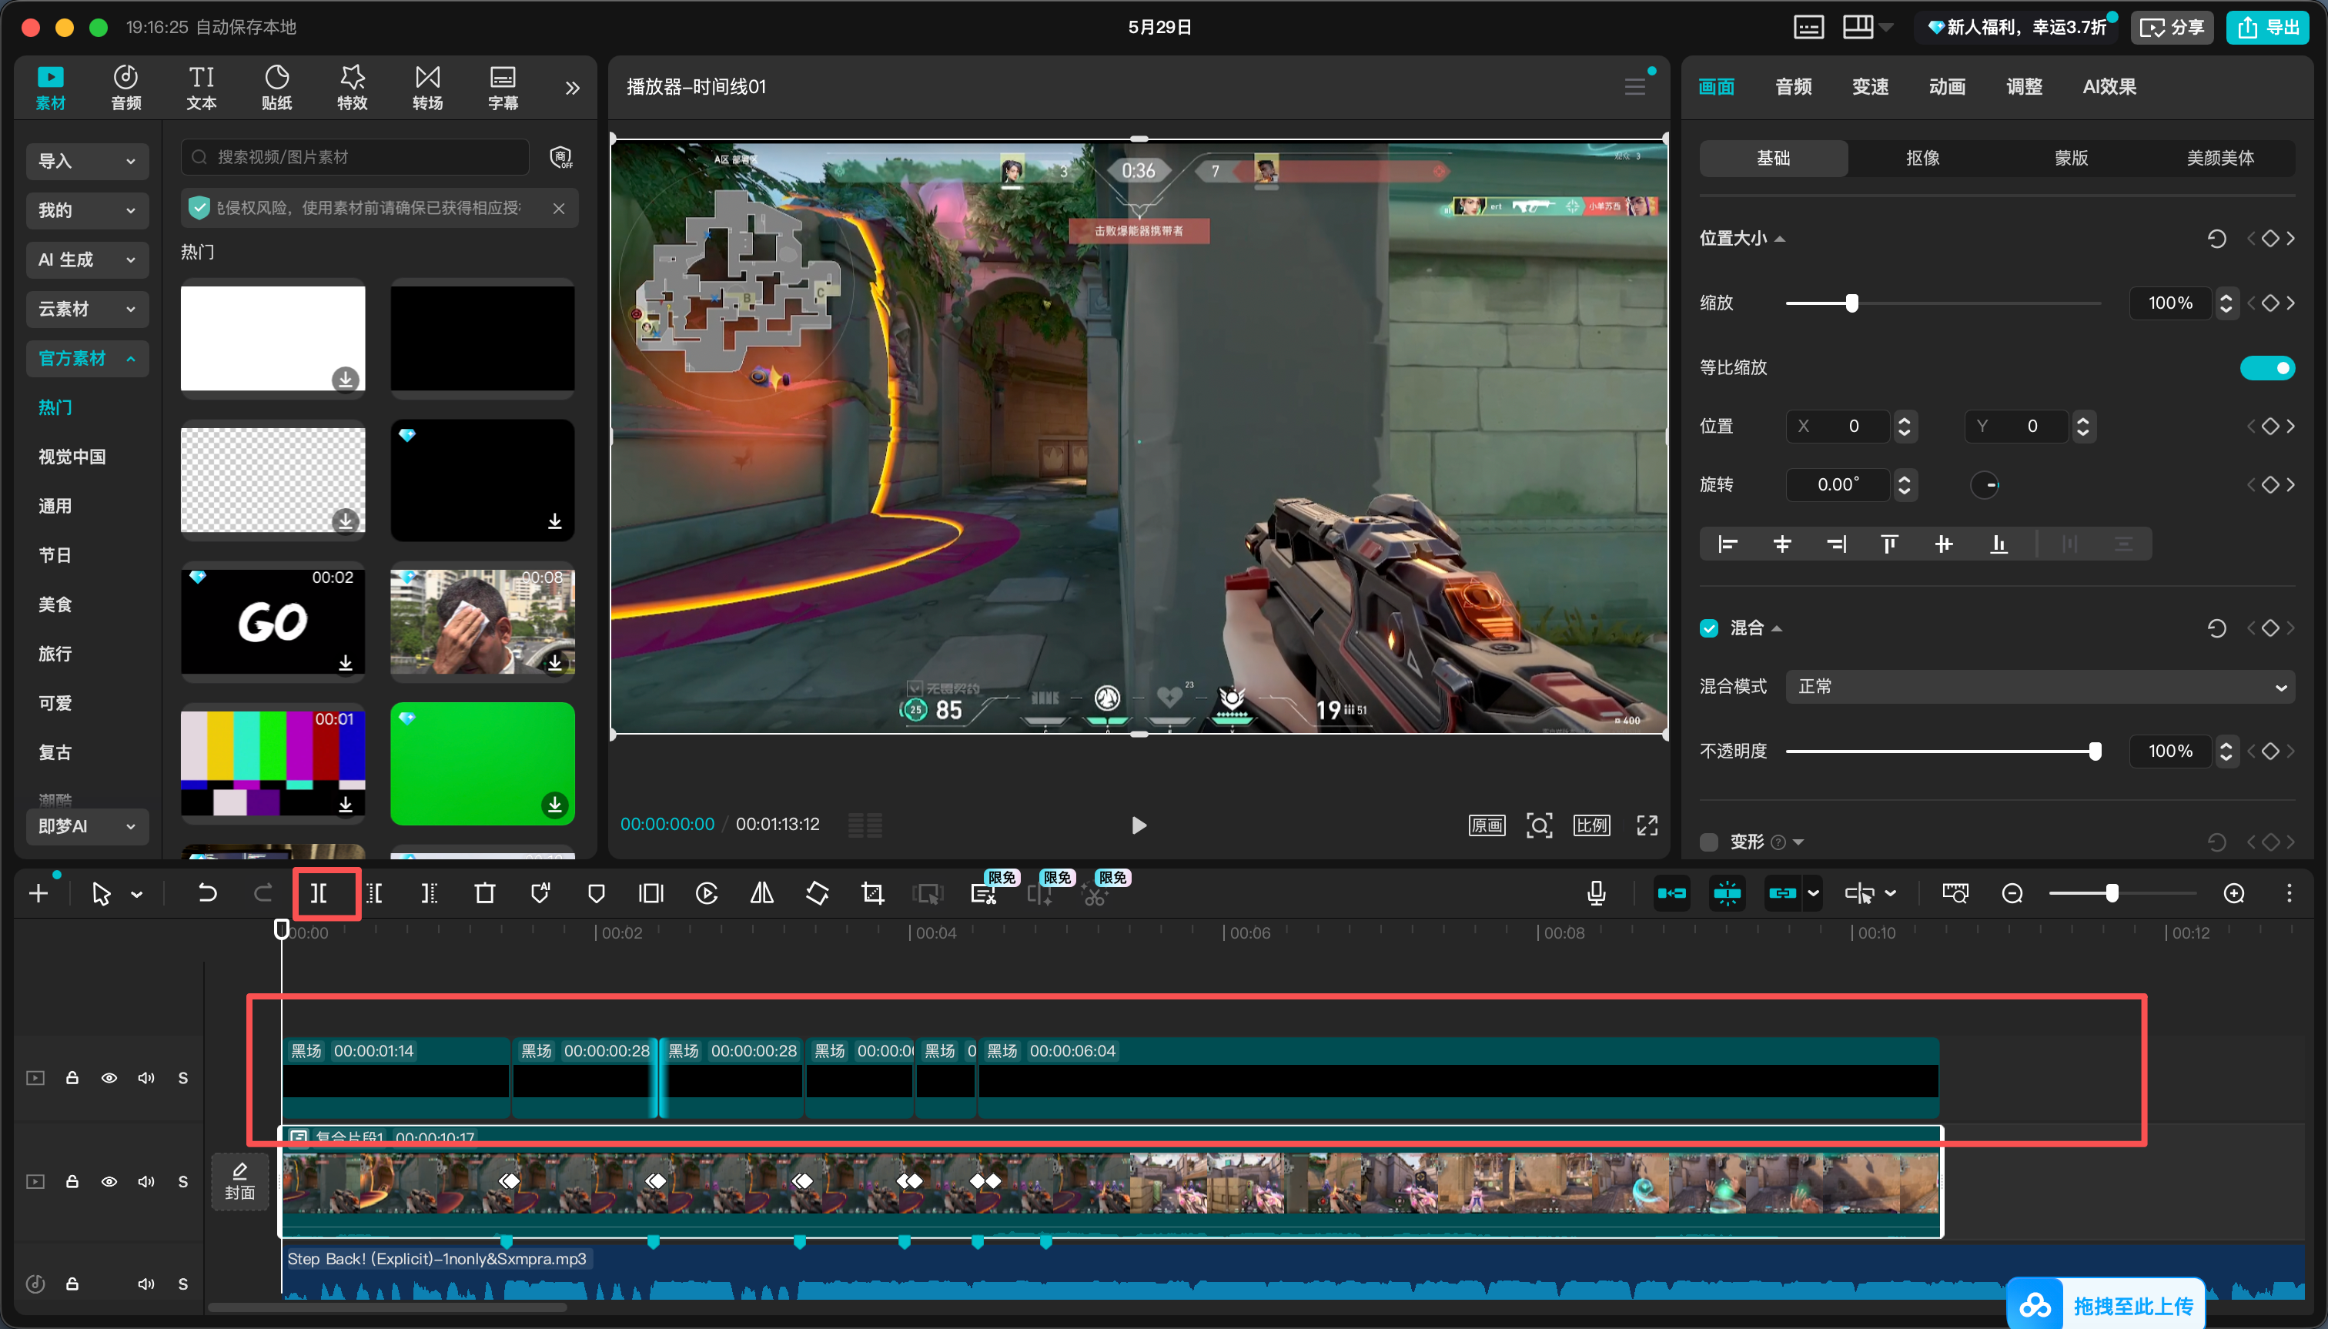Expand the 云素材 section

88,310
